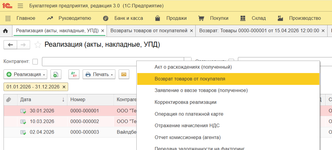
Task: Choose Корректировка реализации menu item
Action: click(x=228, y=102)
